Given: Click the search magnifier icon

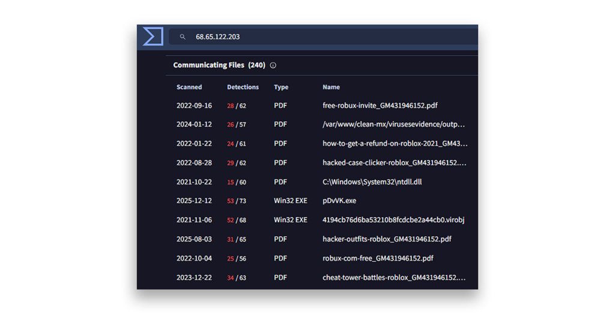Looking at the screenshot, I should 183,37.
